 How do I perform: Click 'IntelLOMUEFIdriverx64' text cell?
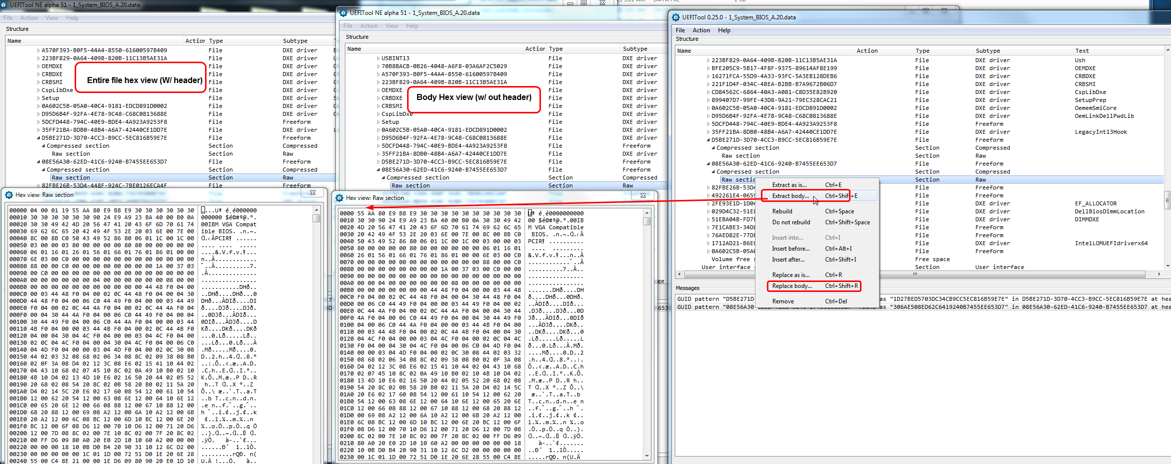tap(1111, 243)
